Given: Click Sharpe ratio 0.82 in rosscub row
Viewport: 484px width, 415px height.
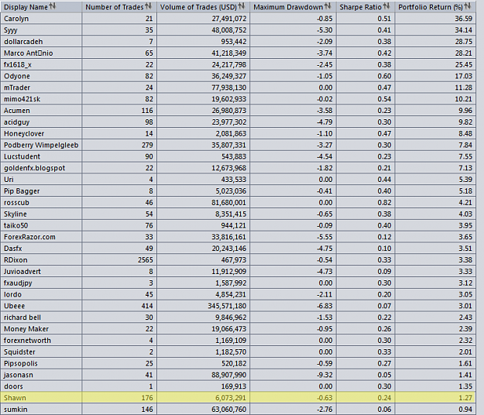Looking at the screenshot, I should 384,202.
